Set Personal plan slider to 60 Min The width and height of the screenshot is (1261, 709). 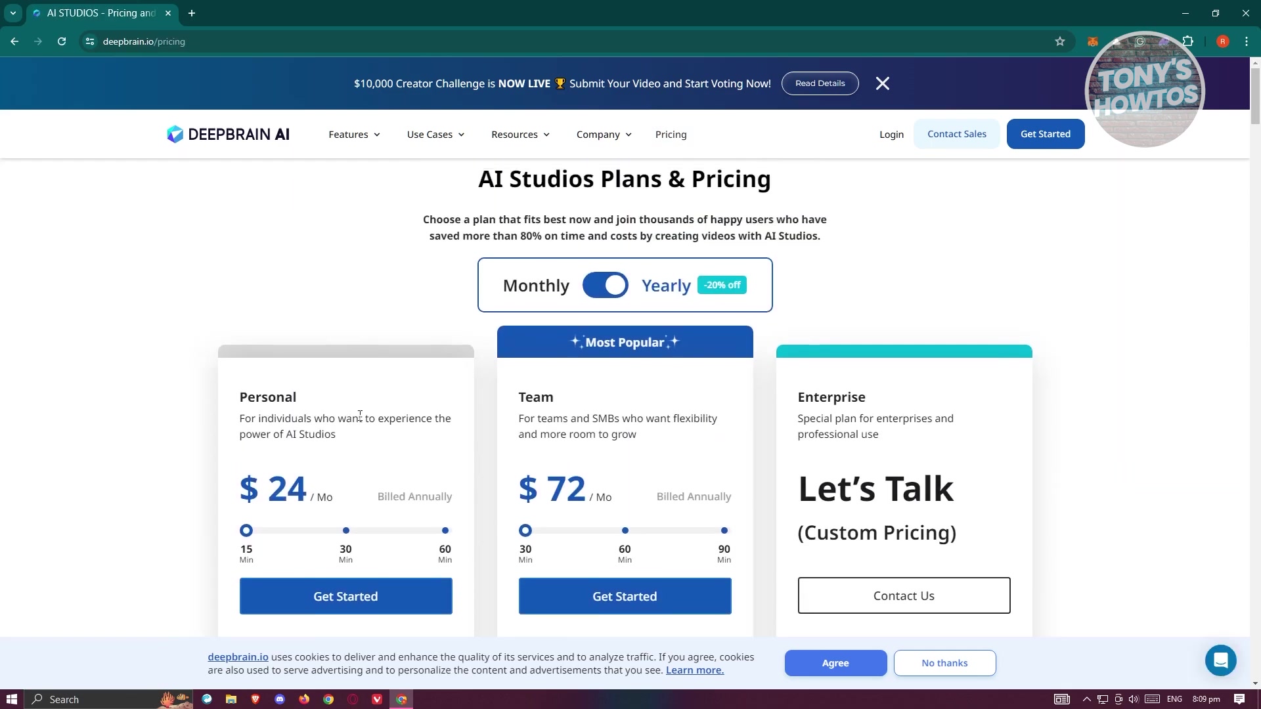[445, 530]
